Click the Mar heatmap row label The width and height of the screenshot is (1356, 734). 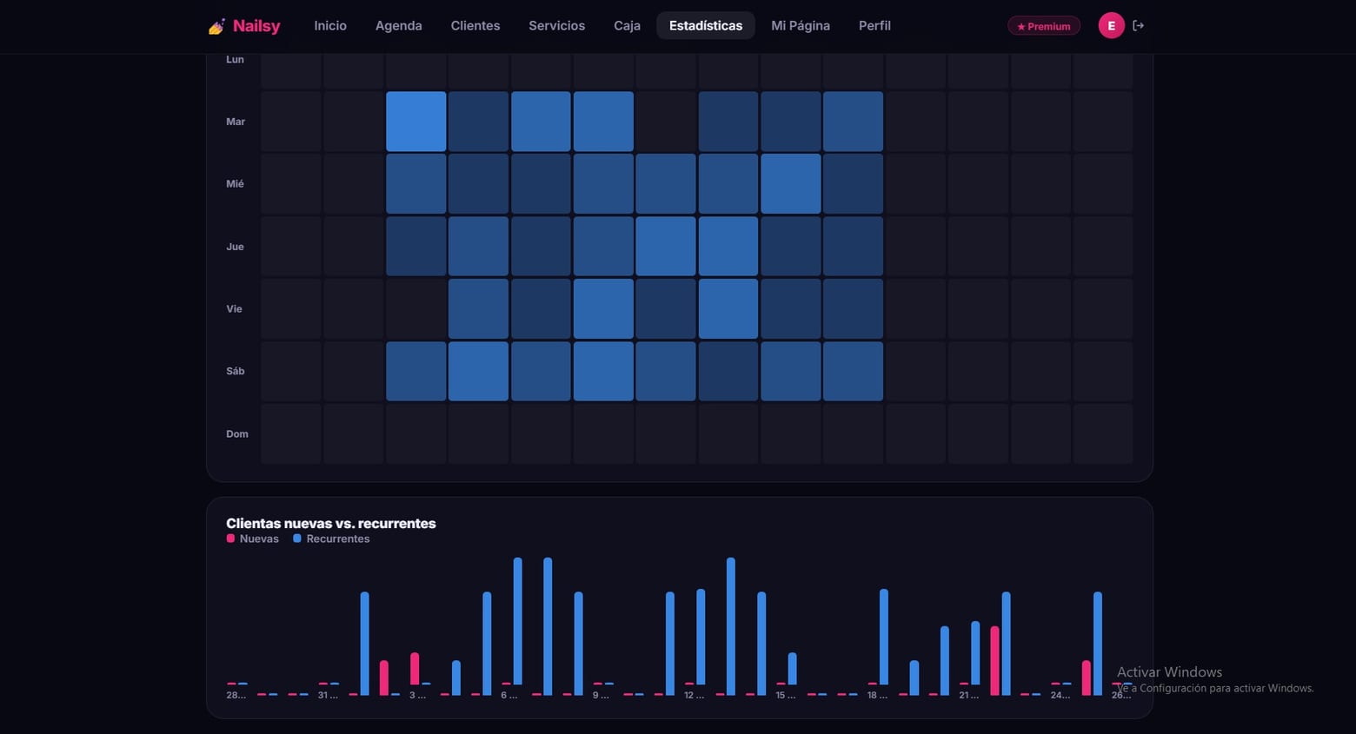[236, 122]
